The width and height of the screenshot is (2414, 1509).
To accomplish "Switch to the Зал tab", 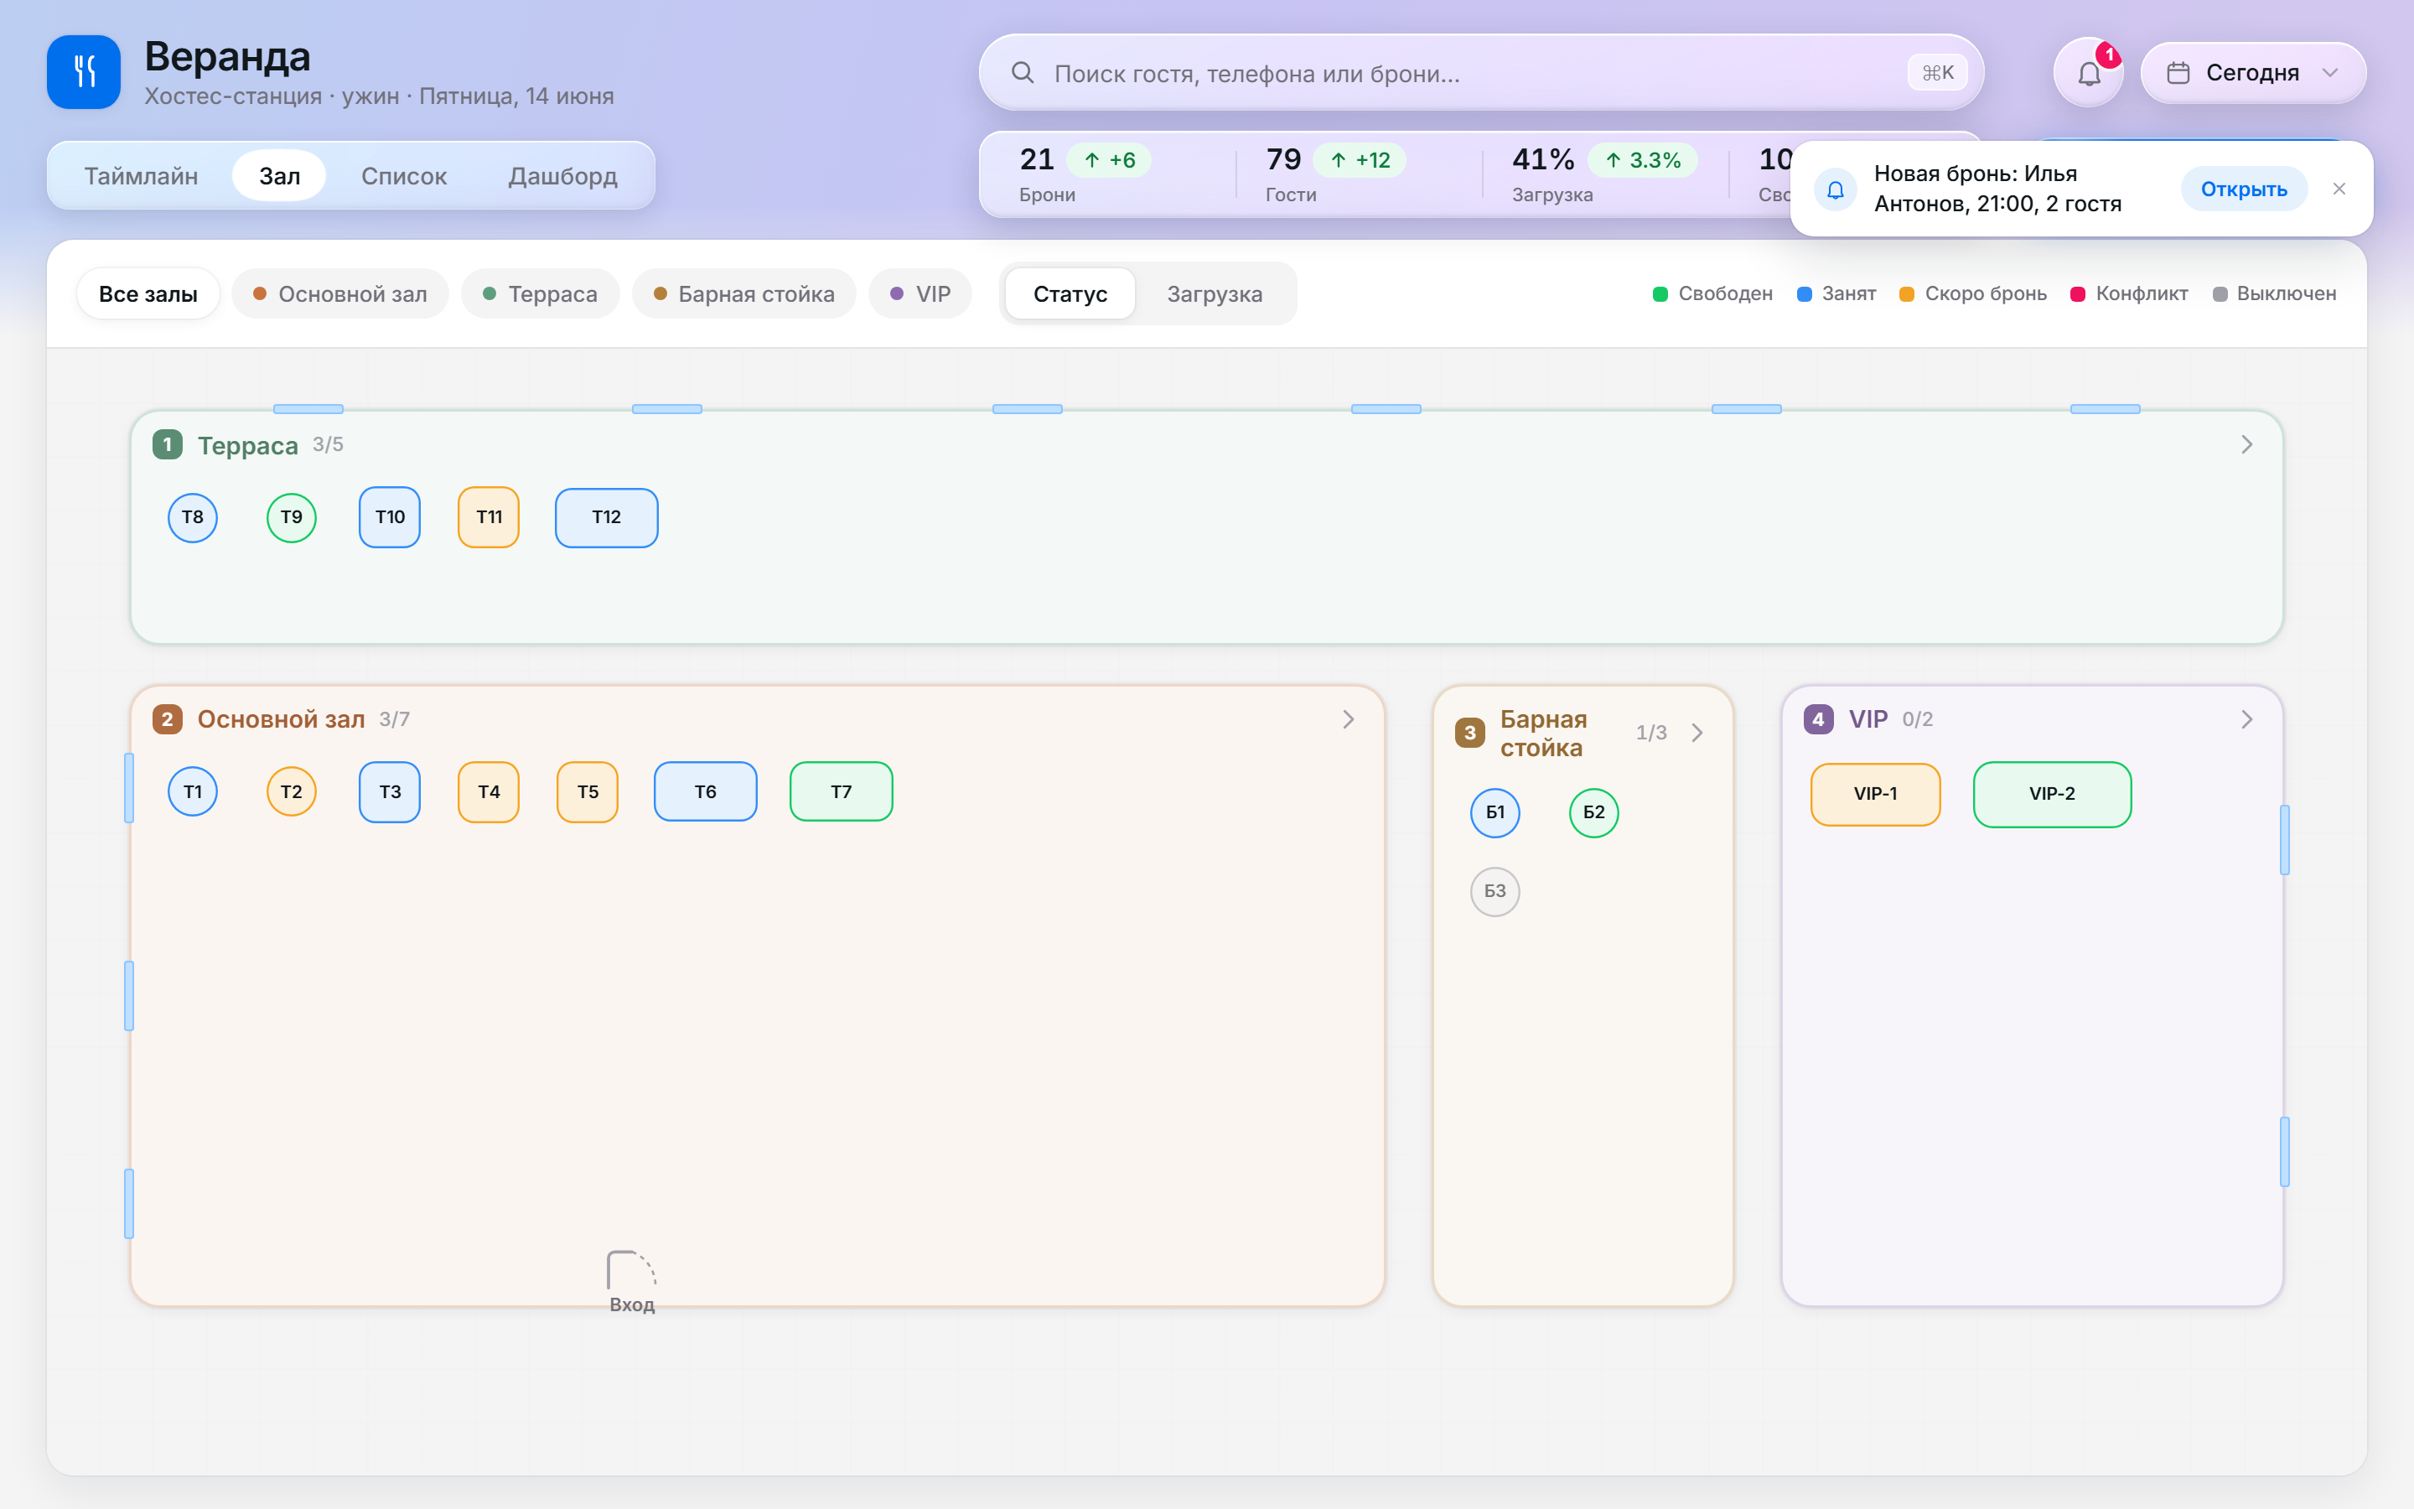I will (x=279, y=176).
